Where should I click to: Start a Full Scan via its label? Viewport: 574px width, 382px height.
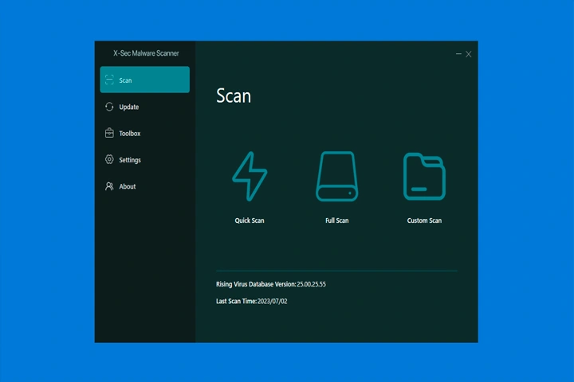tap(336, 220)
